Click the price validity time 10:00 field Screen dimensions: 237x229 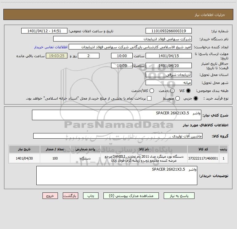[x=122, y=65]
